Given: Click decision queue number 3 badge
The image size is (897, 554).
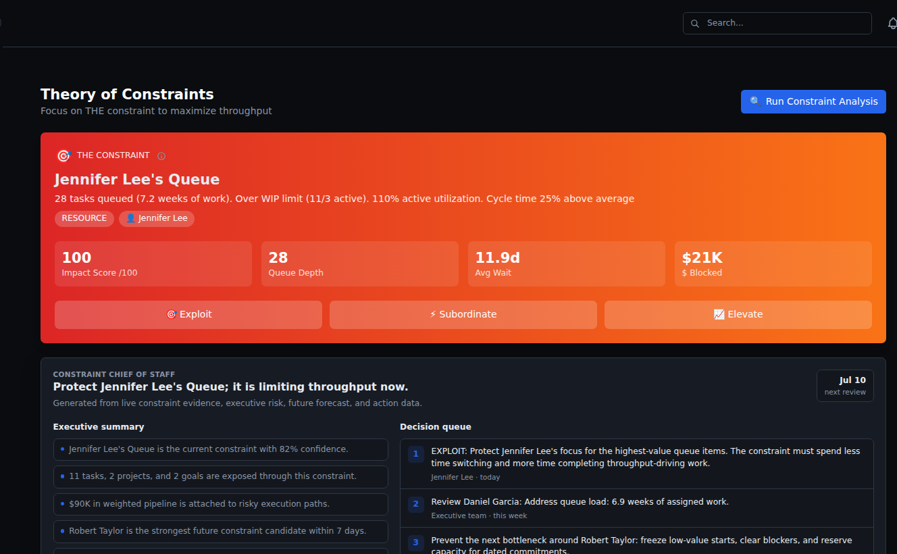Looking at the screenshot, I should [416, 542].
